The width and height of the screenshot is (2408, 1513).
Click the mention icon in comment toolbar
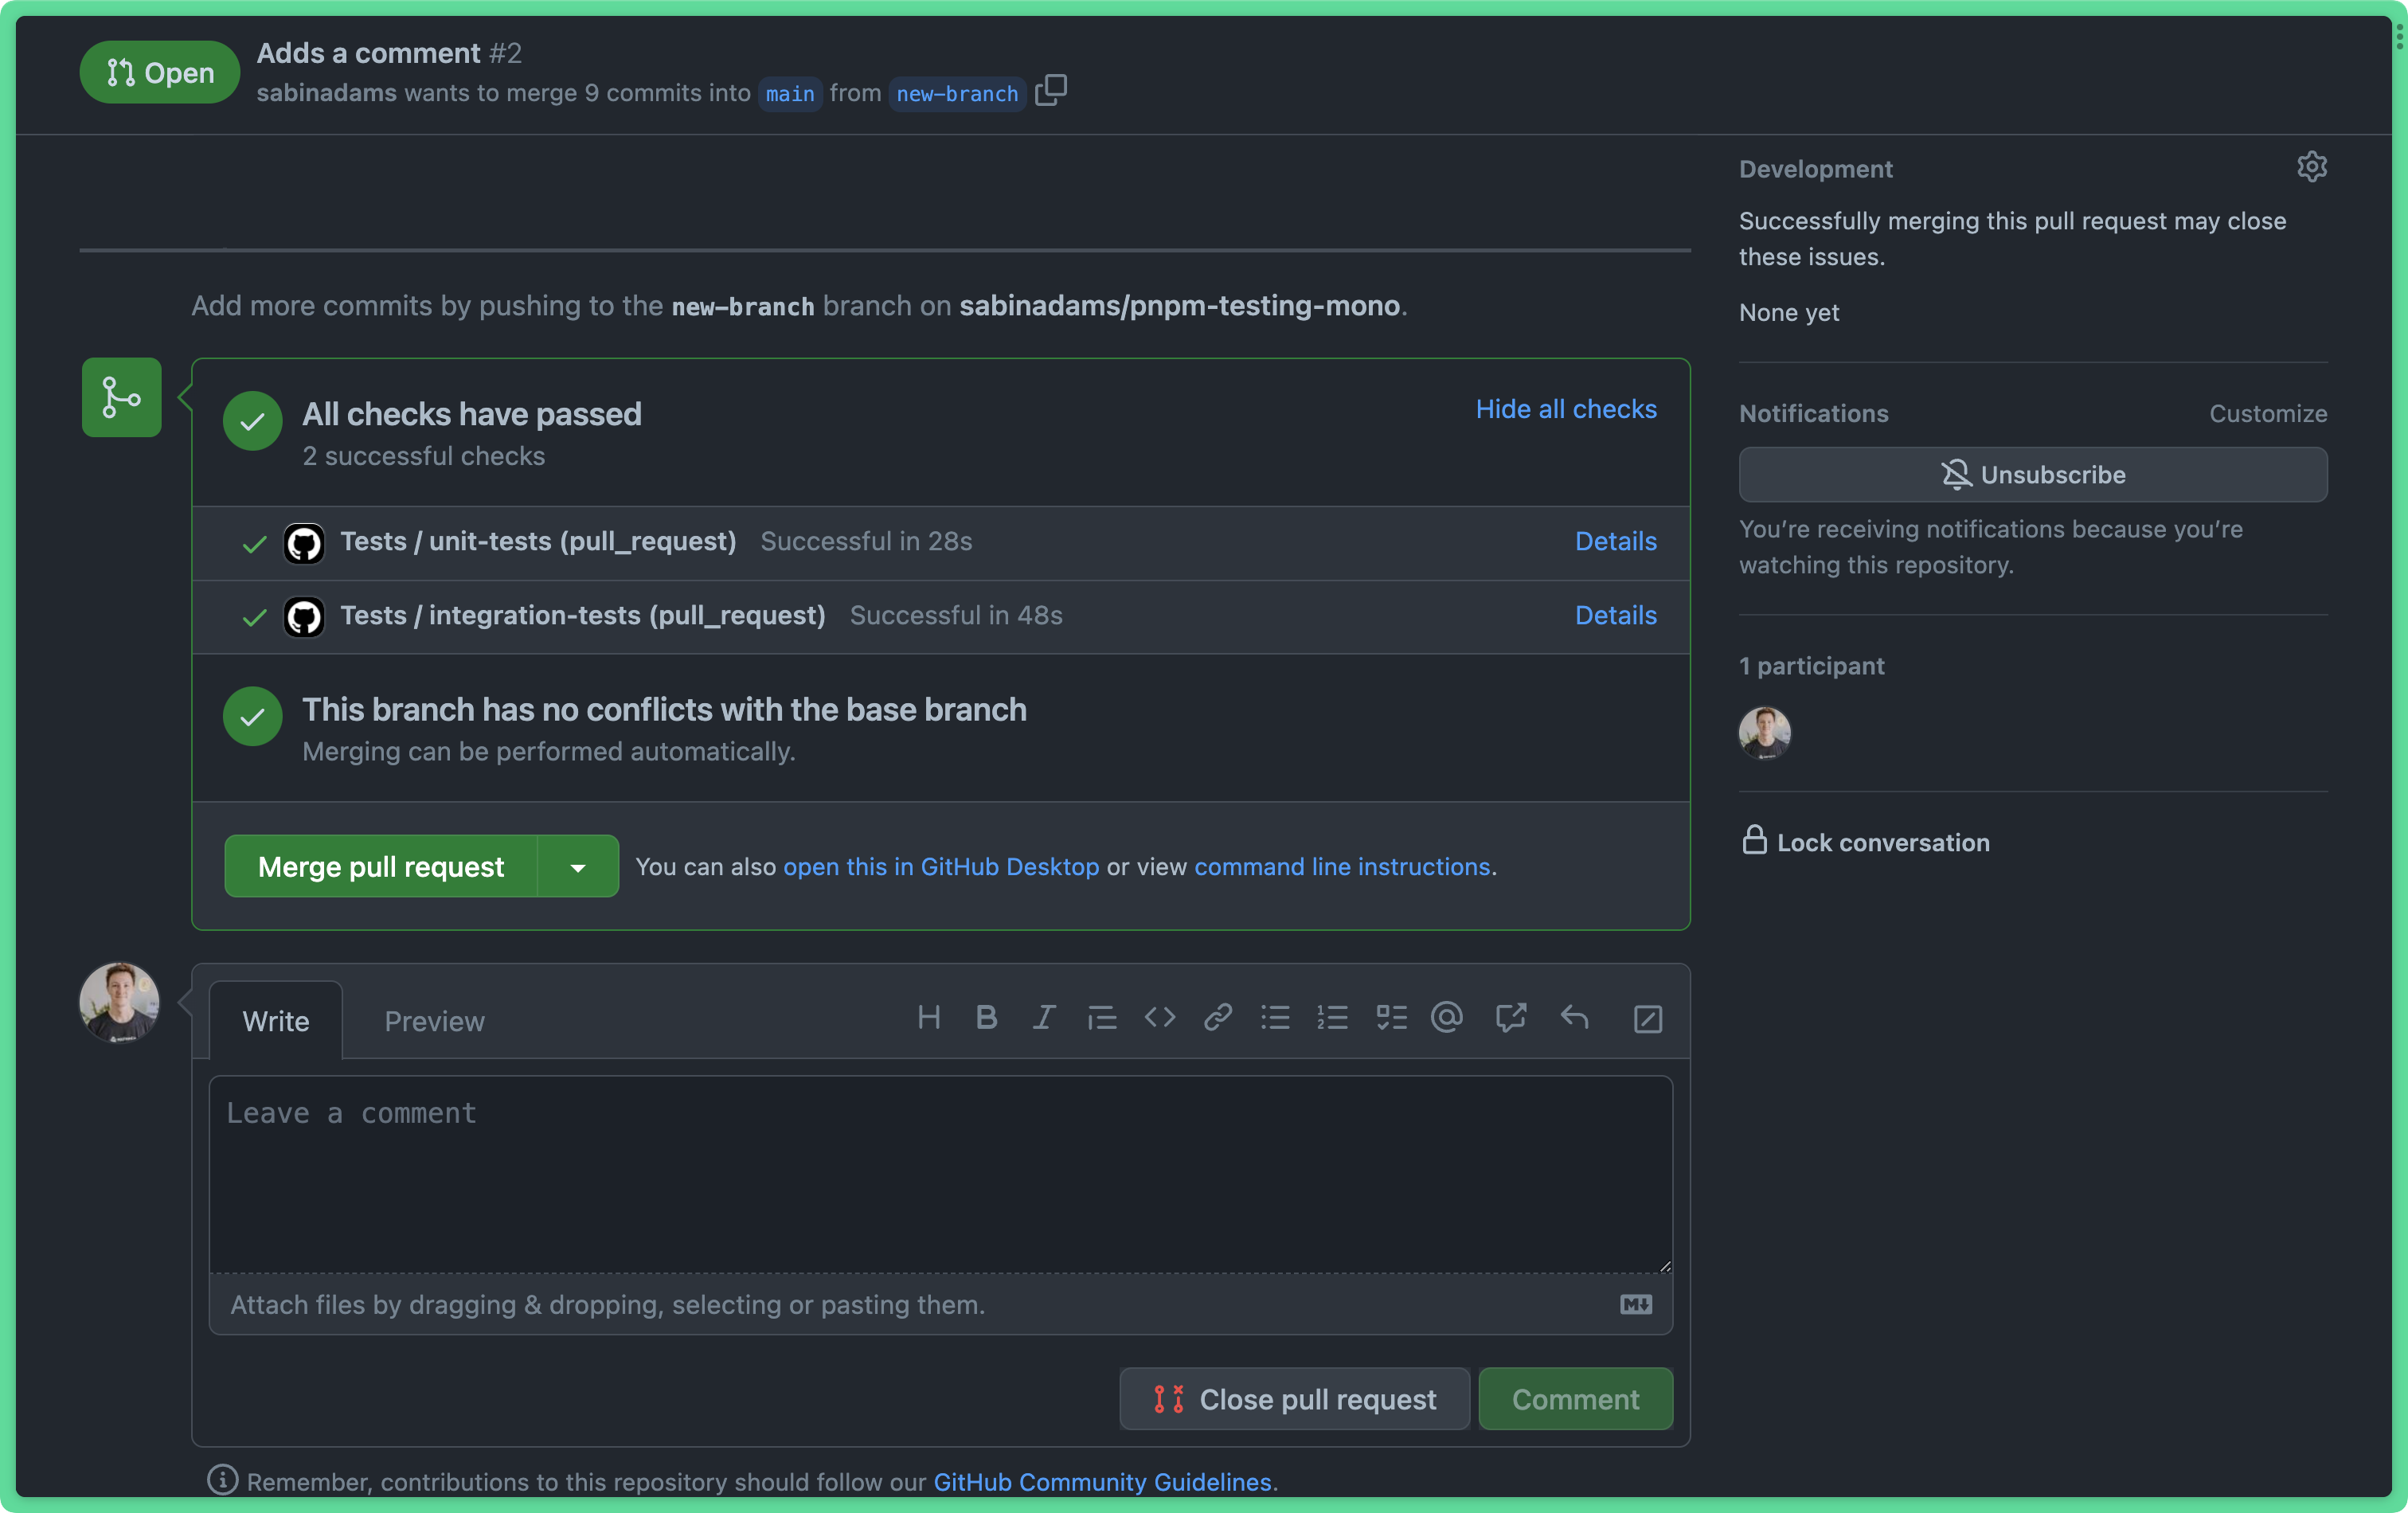pos(1448,1016)
